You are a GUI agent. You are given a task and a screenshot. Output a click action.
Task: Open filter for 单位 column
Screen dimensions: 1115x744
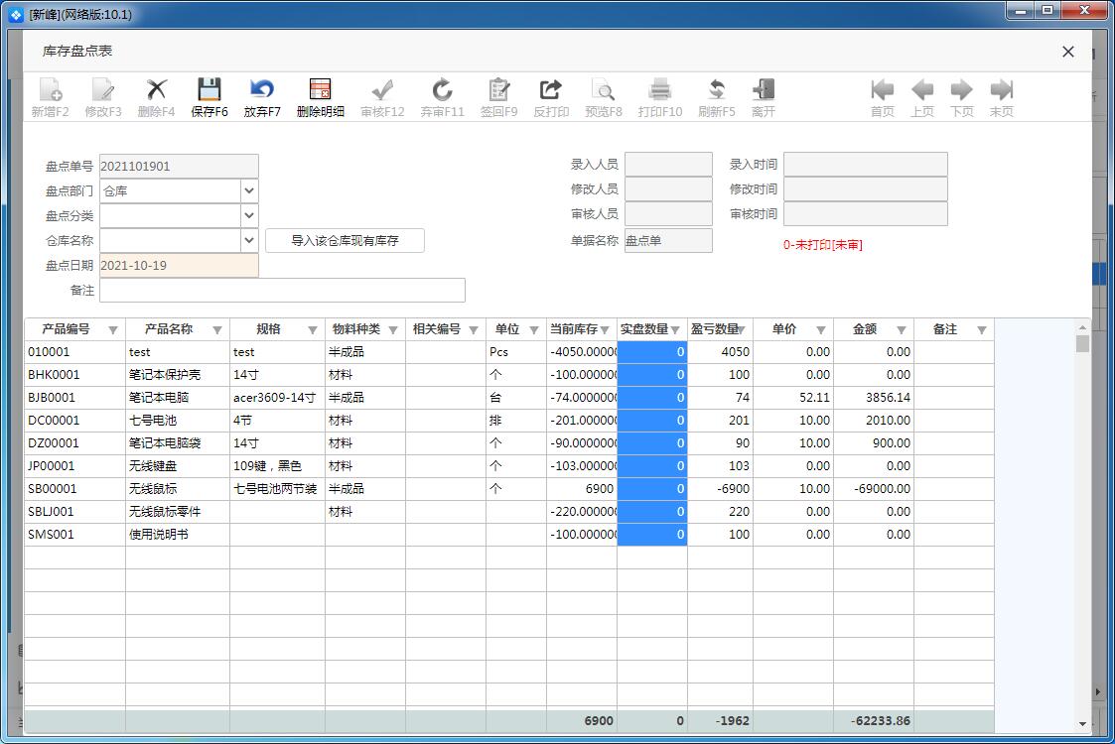tap(534, 329)
